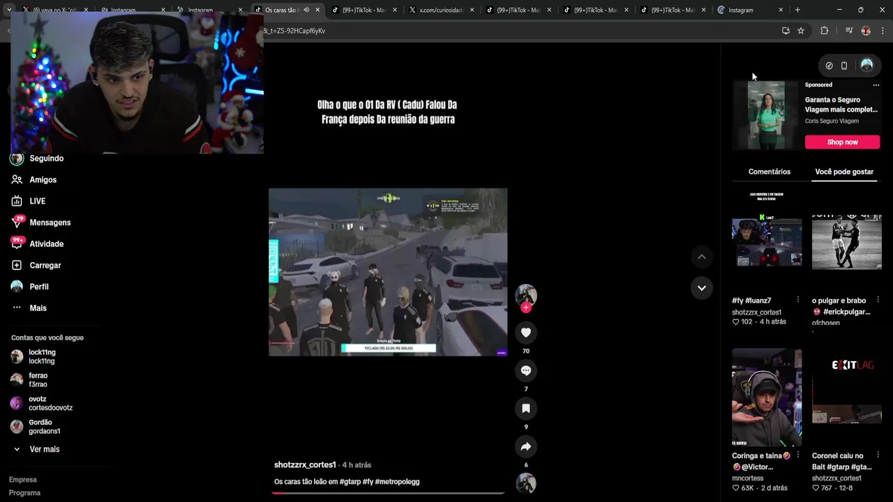The height and width of the screenshot is (502, 893).
Task: Click install app icon in address bar
Action: [786, 31]
